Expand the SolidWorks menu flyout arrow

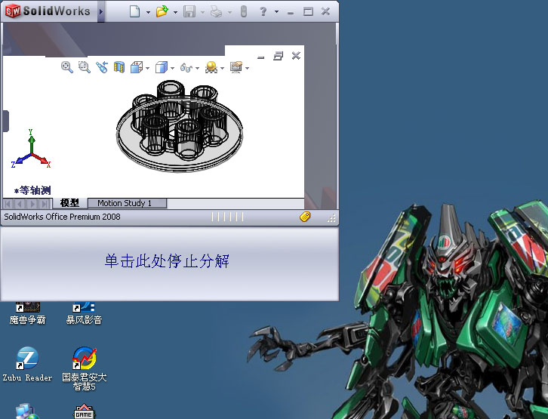[101, 11]
